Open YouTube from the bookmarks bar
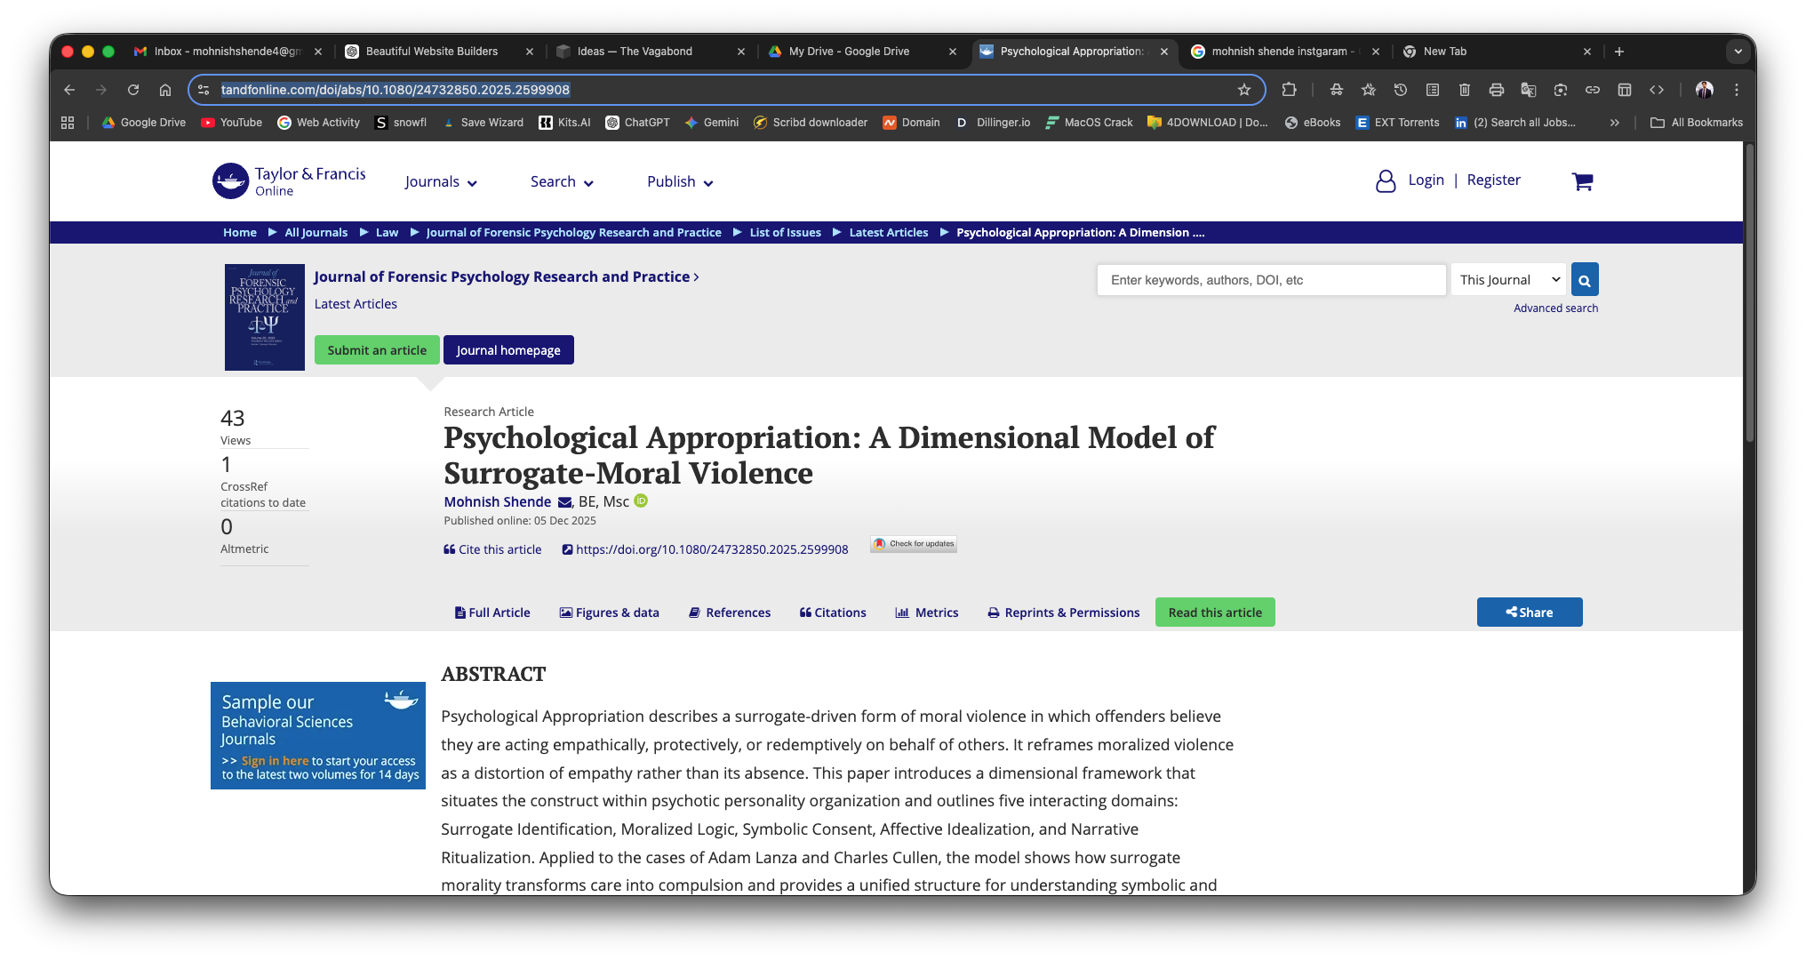The height and width of the screenshot is (961, 1806). pos(231,123)
